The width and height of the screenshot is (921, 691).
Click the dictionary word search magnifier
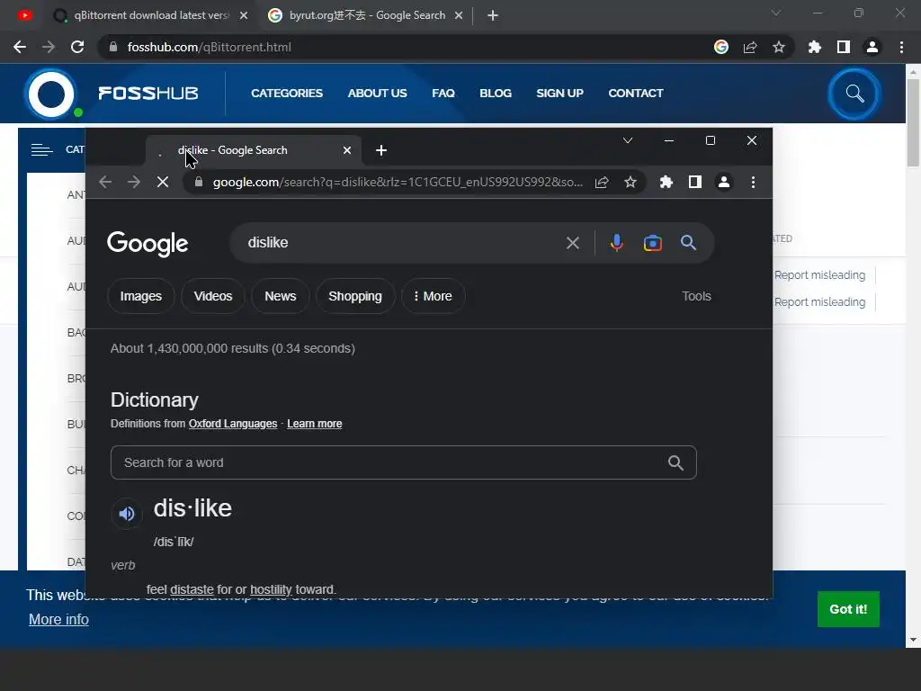tap(675, 463)
